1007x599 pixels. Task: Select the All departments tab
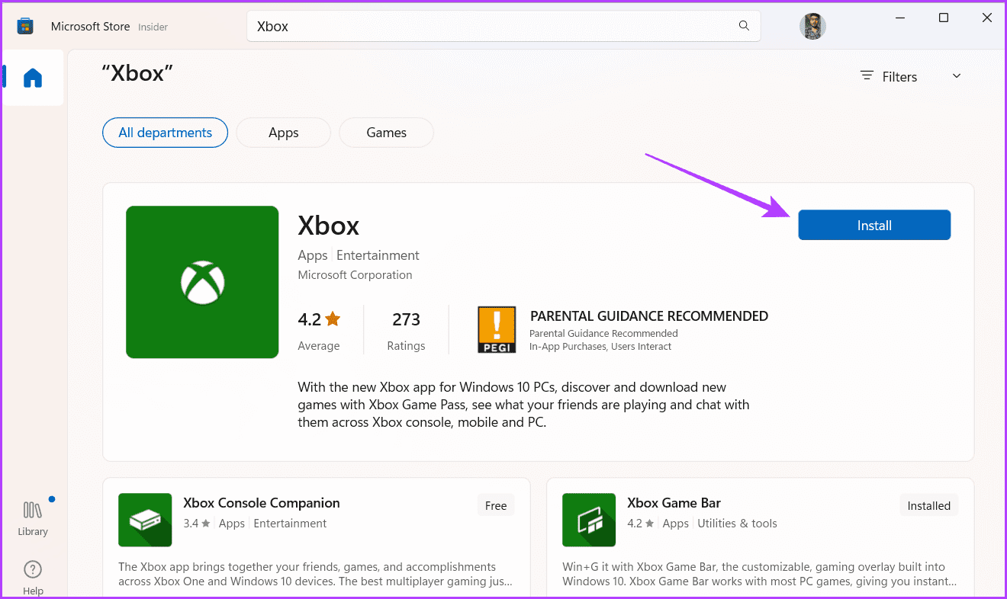click(166, 133)
